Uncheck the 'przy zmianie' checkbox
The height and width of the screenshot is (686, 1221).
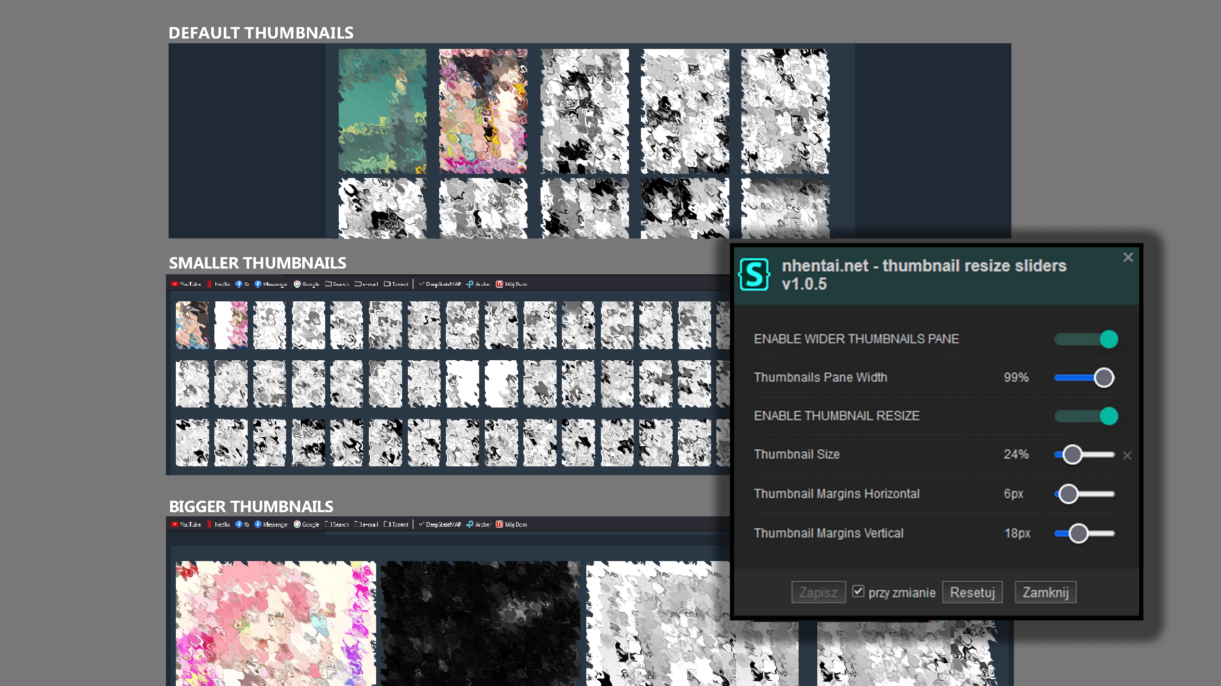coord(858,591)
